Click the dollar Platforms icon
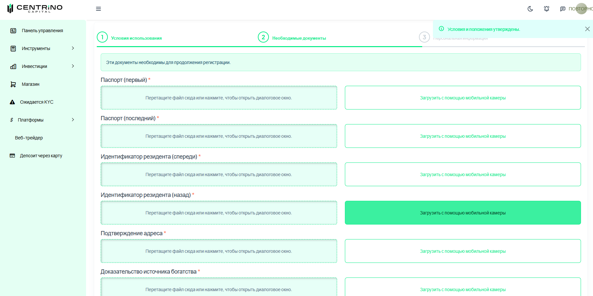593x296 pixels. click(x=12, y=120)
